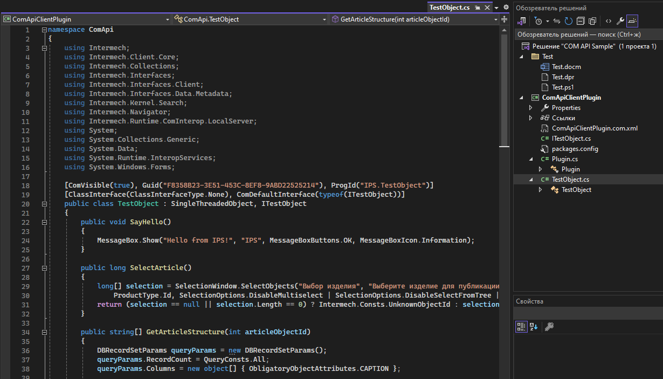Click Show All Files icon in Solution Explorer
This screenshot has width=663, height=379.
tap(592, 21)
